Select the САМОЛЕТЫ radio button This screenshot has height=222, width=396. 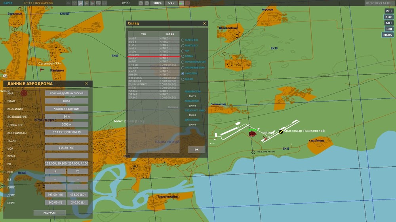183,73
